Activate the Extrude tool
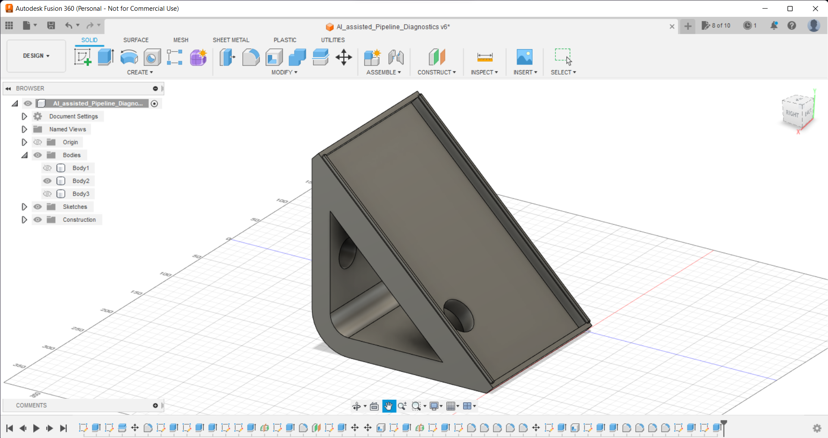 coord(106,57)
